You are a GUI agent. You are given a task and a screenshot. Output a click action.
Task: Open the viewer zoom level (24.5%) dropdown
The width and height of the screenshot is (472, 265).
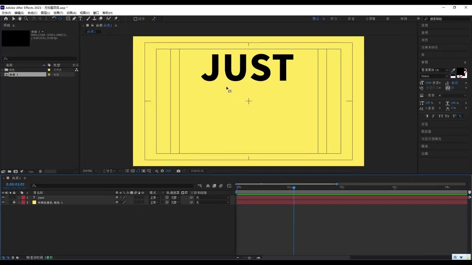click(90, 171)
